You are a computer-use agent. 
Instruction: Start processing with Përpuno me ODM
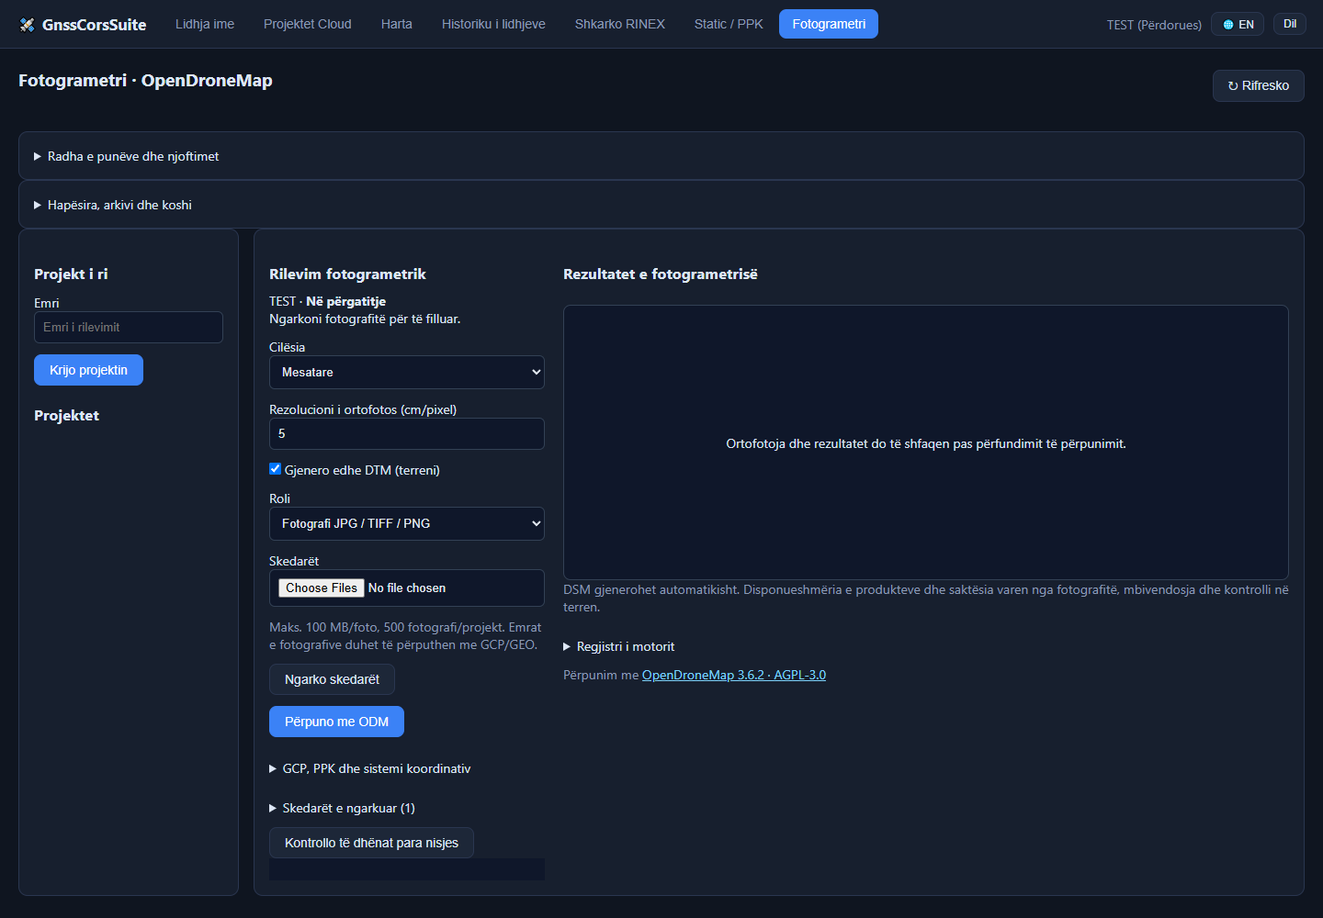336,722
